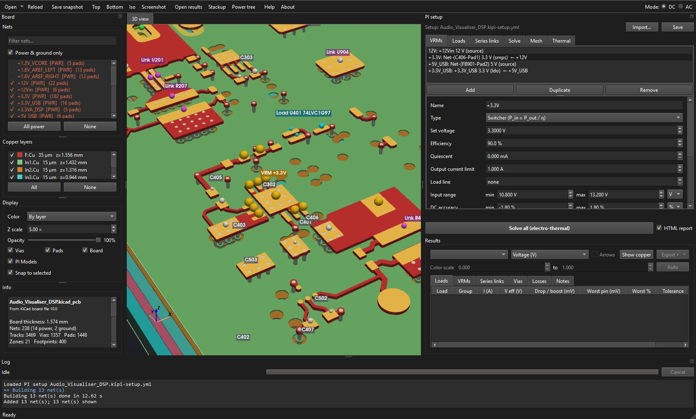Screen dimensions: 696x419
Task: Open the Color By layer dropdown
Action: tap(72, 216)
